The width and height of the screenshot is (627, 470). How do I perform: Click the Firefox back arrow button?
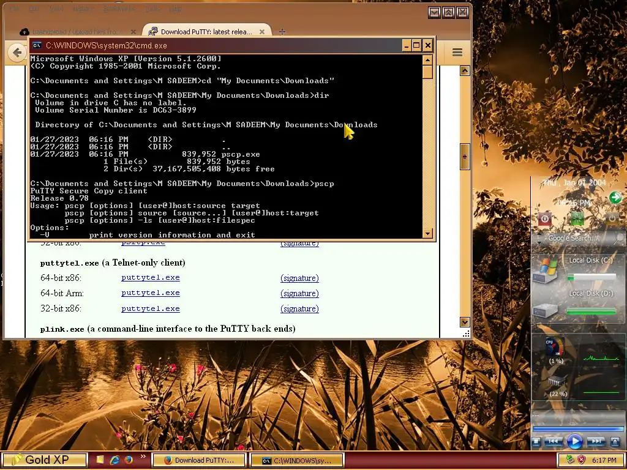17,53
